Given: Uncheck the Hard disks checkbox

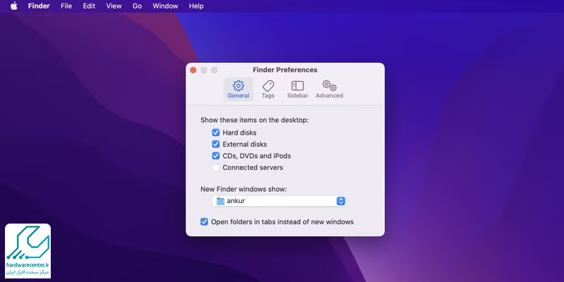Looking at the screenshot, I should (216, 133).
